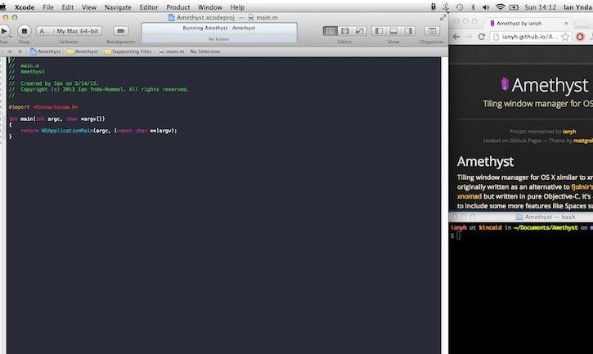This screenshot has width=593, height=354.
Task: Open the ianyh maintainer link
Action: [569, 132]
